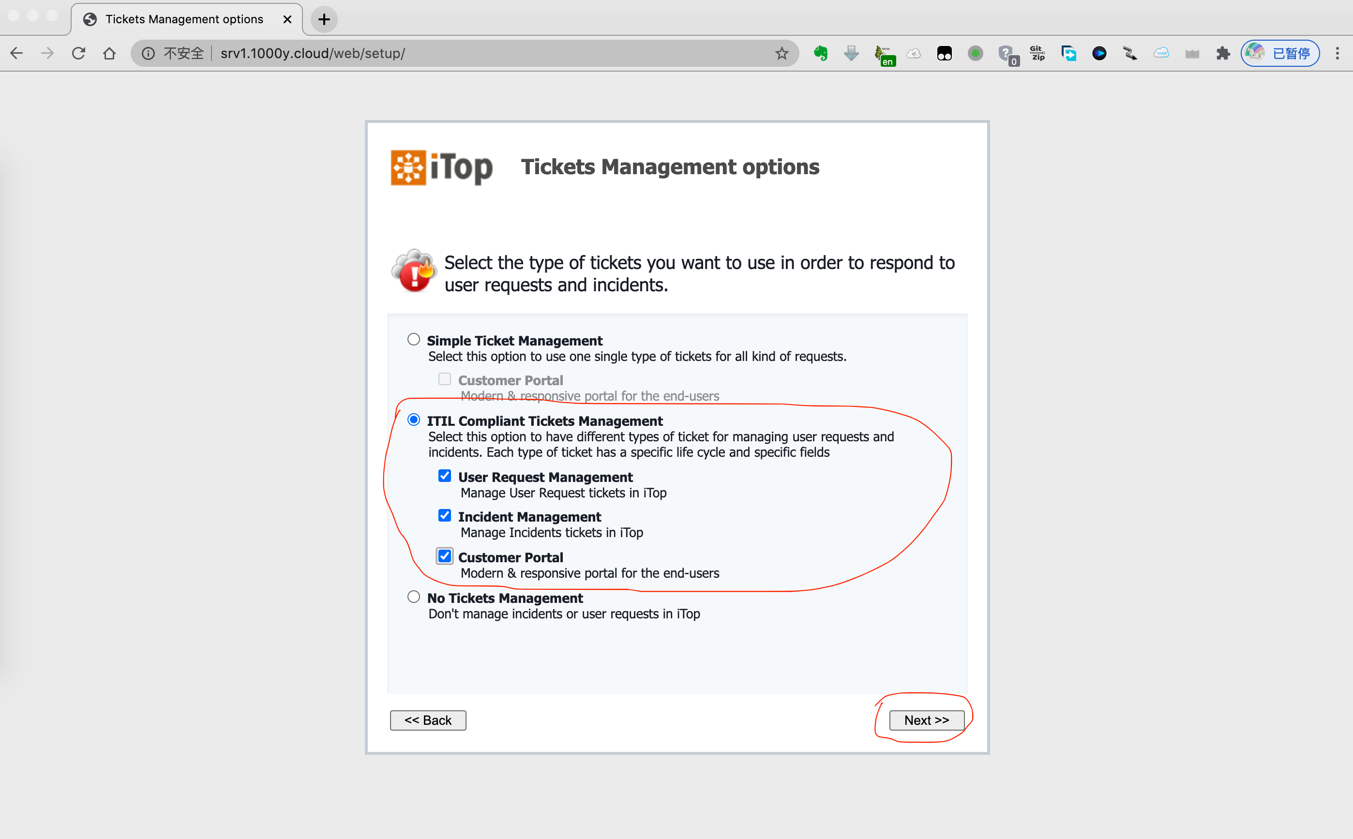The height and width of the screenshot is (839, 1353).
Task: Click the address bar URL field
Action: click(465, 53)
